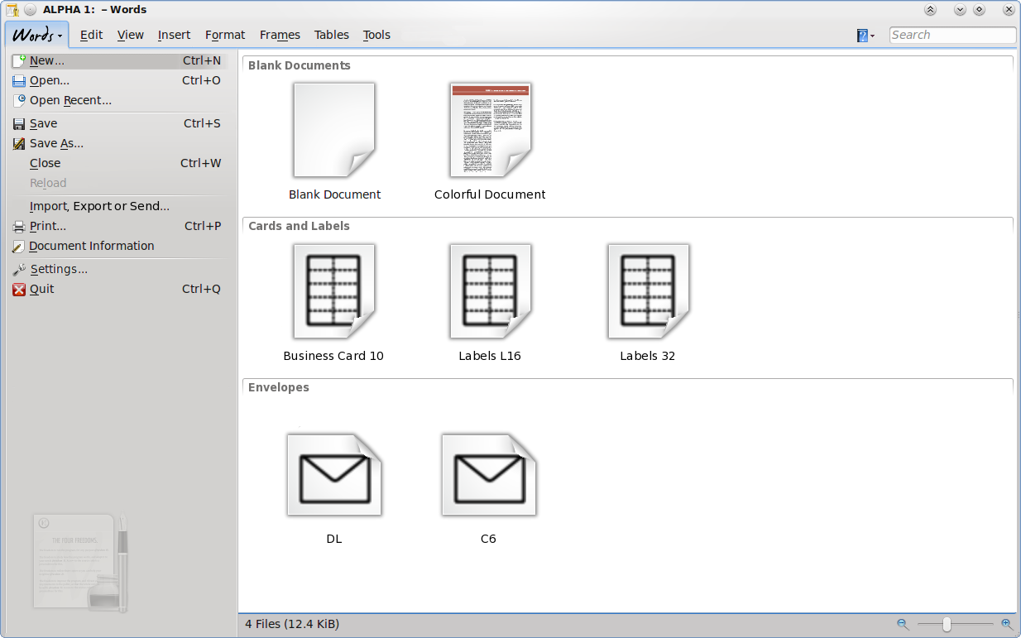The image size is (1021, 638).
Task: Open Settings from the file menu
Action: coord(59,269)
